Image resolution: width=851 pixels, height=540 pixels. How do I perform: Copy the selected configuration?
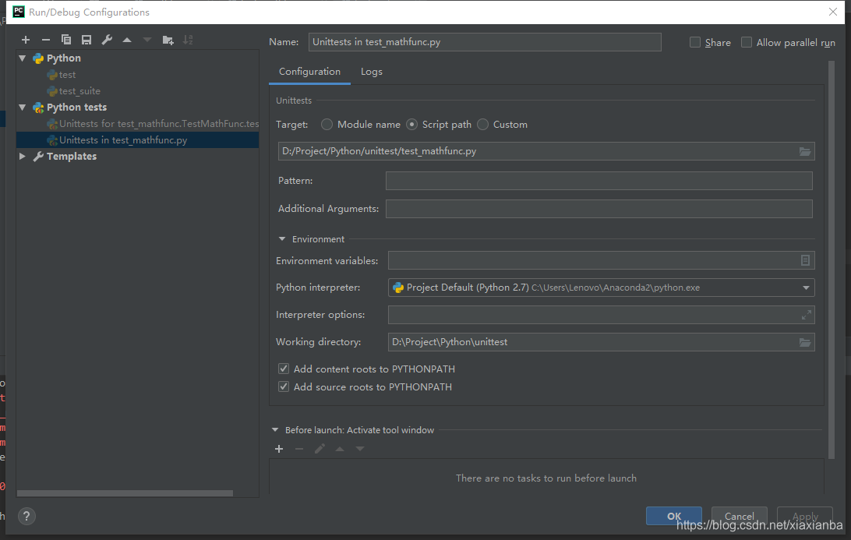66,40
